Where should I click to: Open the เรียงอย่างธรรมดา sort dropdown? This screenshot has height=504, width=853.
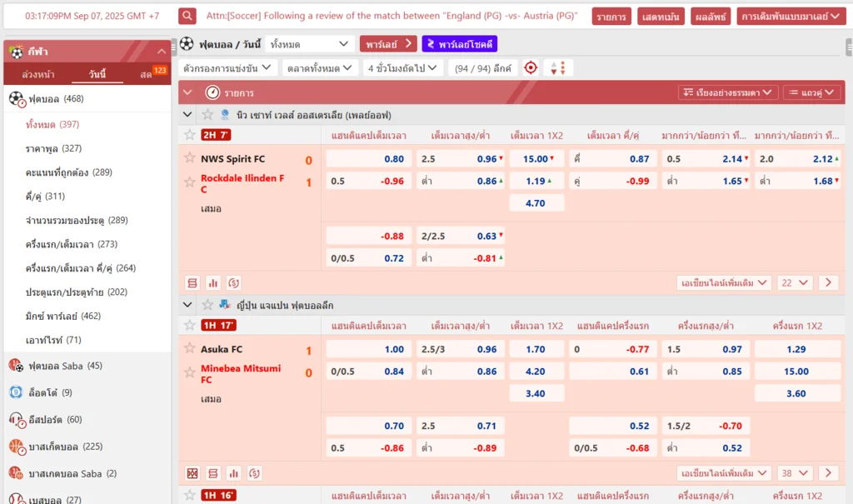[728, 92]
